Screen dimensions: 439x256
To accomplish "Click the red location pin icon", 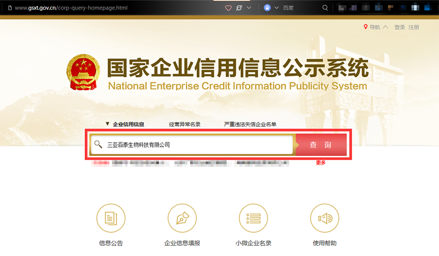I will [365, 27].
